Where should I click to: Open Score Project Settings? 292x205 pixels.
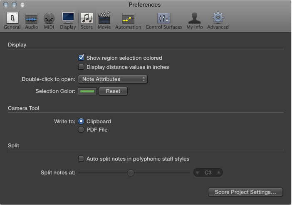coord(245,192)
